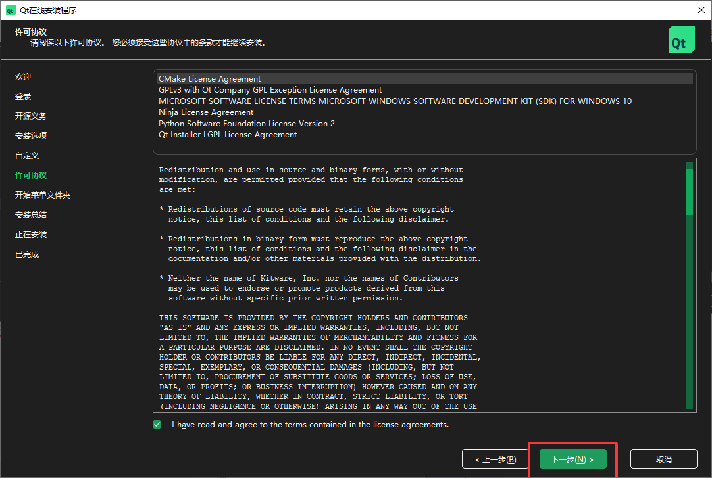Viewport: 712px width, 478px height.
Task: Open the Ninja License Agreement
Action: click(x=206, y=112)
